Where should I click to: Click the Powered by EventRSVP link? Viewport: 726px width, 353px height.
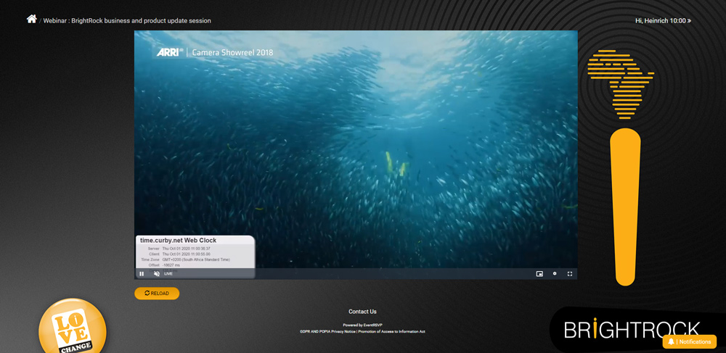click(362, 325)
